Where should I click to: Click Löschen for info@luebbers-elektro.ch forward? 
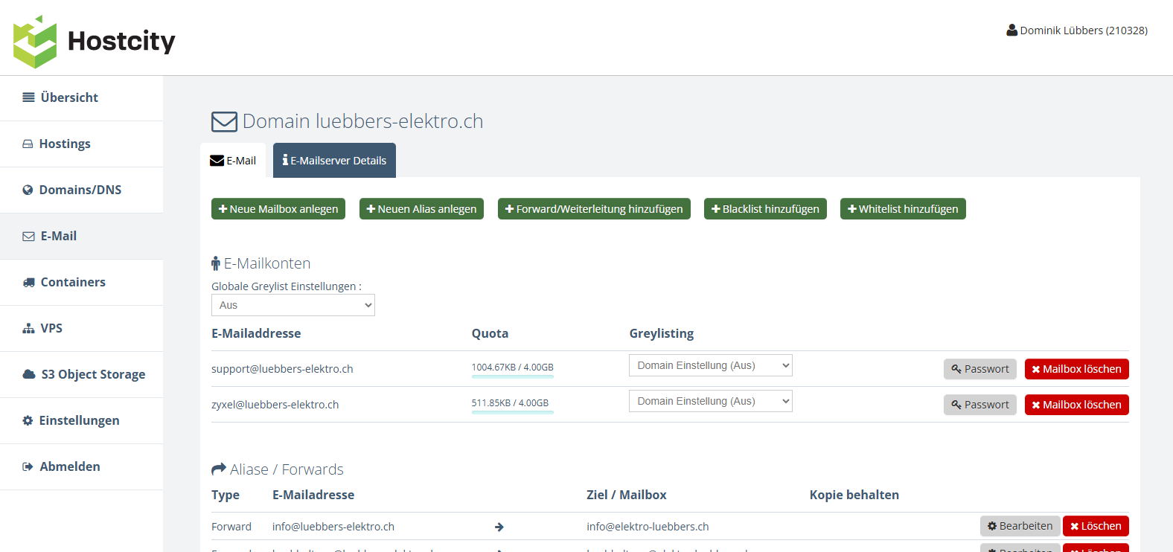[x=1096, y=526]
